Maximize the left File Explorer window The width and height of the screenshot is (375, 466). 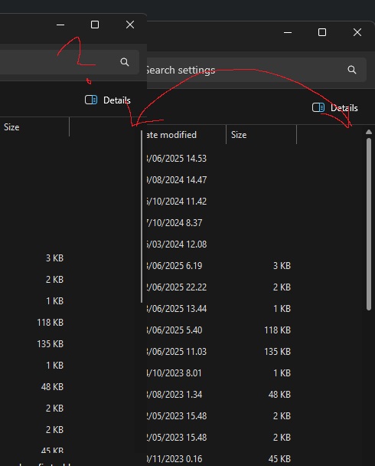click(95, 25)
